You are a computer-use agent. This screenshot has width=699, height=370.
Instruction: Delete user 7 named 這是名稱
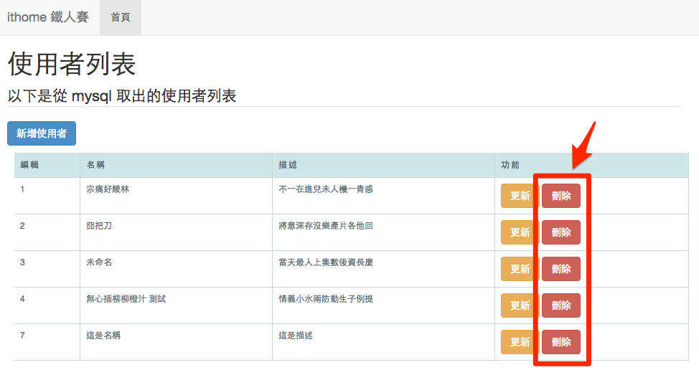tap(560, 342)
